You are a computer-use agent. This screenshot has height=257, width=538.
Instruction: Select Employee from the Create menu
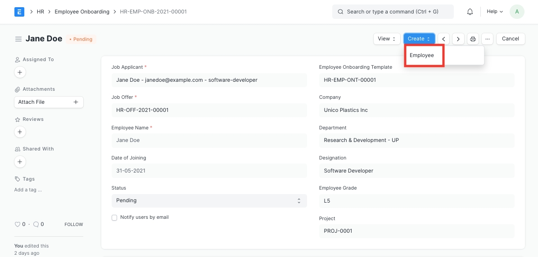pos(422,55)
